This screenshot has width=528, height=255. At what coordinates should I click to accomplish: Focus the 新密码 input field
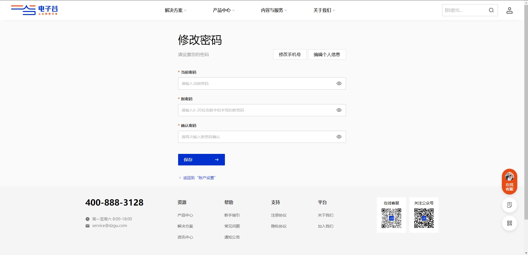click(x=262, y=110)
